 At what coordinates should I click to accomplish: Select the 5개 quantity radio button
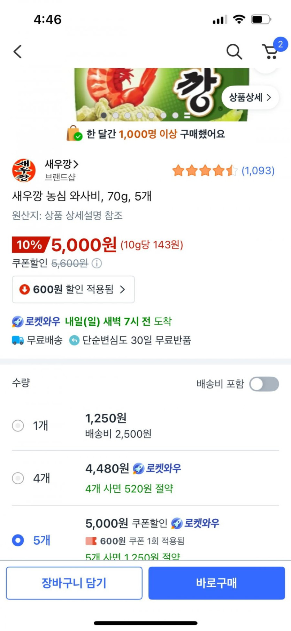[x=18, y=540]
